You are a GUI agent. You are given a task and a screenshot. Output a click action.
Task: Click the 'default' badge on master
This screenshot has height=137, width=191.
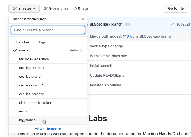coord(76,50)
